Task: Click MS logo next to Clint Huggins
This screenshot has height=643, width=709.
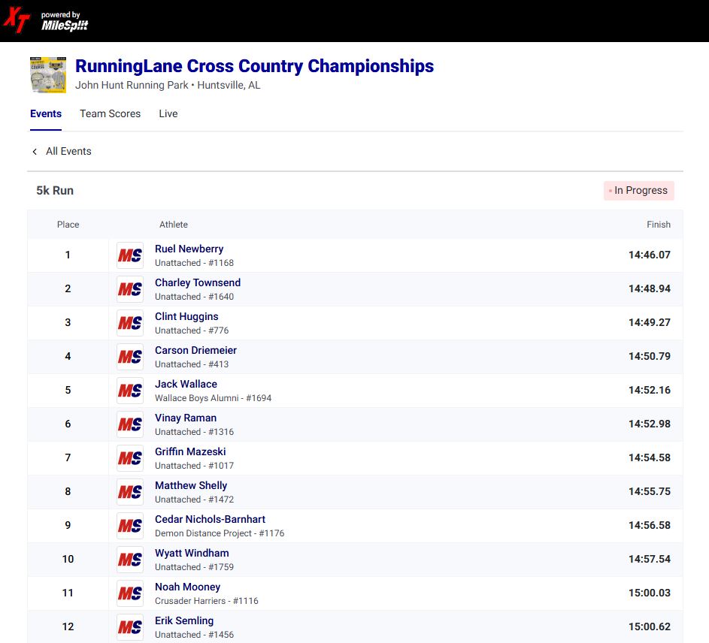Action: point(130,323)
